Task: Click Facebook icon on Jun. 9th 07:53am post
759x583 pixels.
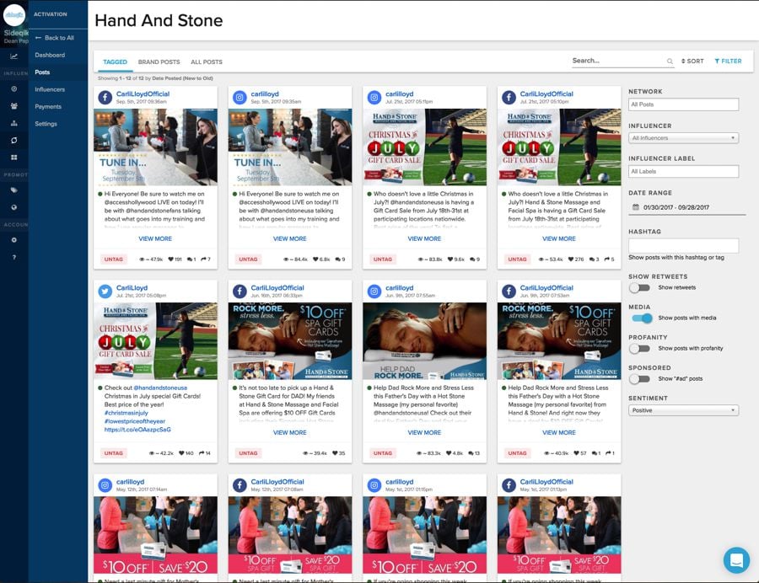Action: [x=509, y=291]
